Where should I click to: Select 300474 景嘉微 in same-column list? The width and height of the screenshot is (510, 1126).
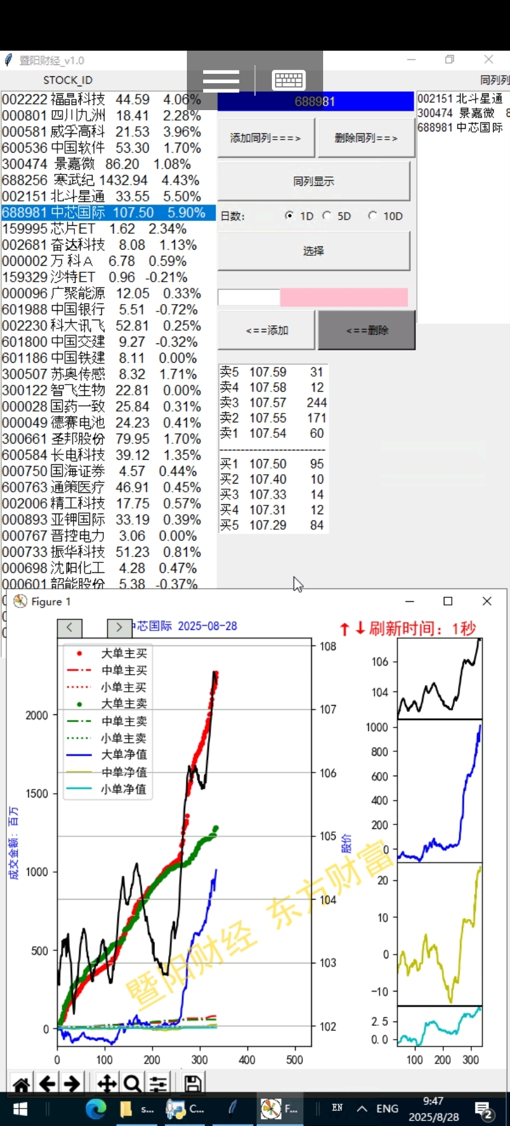(462, 113)
